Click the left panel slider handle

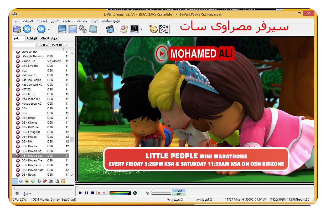tap(15, 188)
